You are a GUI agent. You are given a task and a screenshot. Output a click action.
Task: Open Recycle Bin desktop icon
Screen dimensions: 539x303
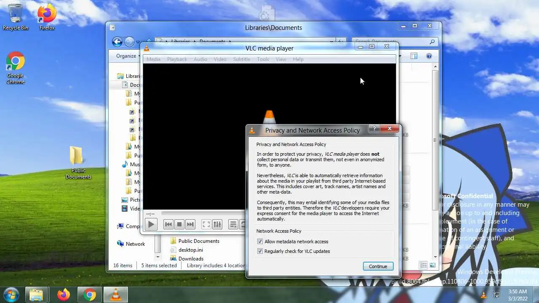[x=16, y=17]
